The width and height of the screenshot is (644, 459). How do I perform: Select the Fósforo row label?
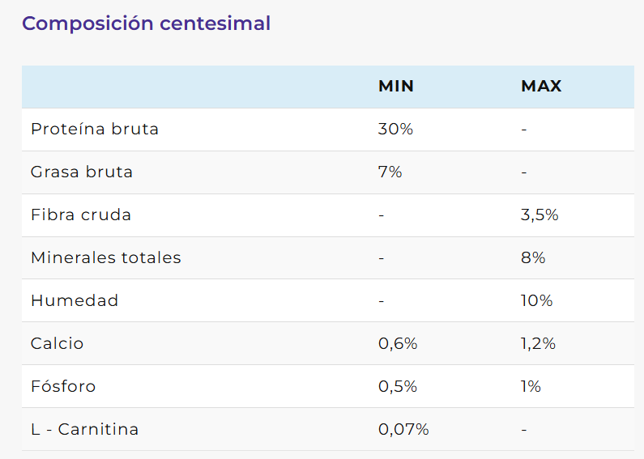pyautogui.click(x=63, y=387)
